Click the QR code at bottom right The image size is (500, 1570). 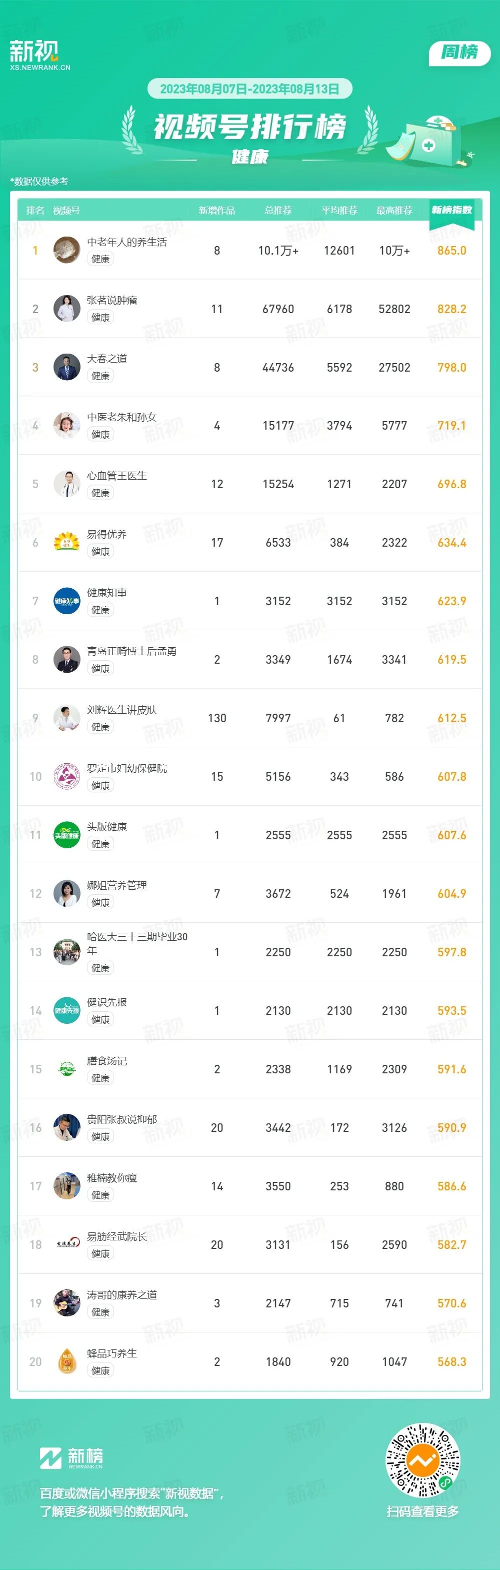click(x=423, y=1459)
